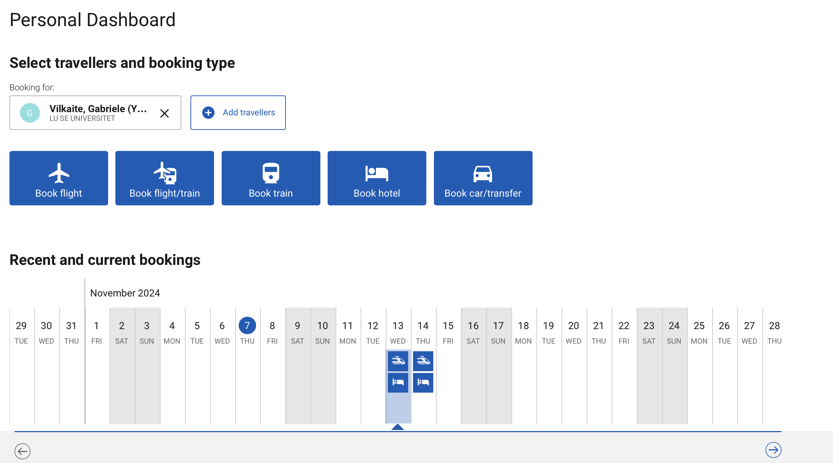Click the plus icon in Add travellers
833x463 pixels.
tap(208, 112)
